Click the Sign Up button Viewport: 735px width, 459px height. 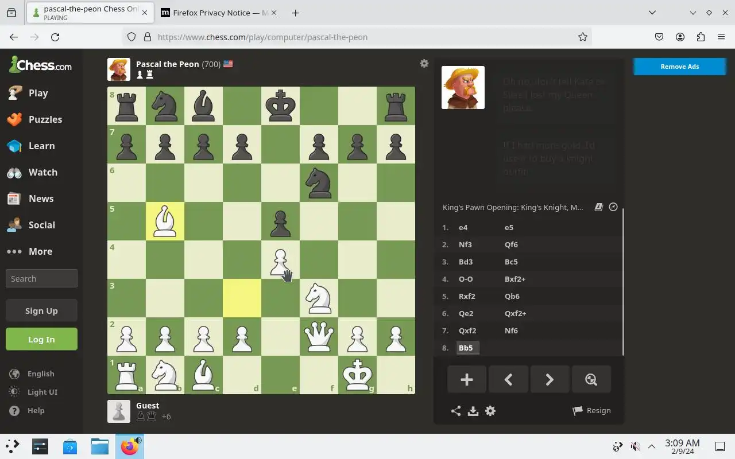coord(41,310)
